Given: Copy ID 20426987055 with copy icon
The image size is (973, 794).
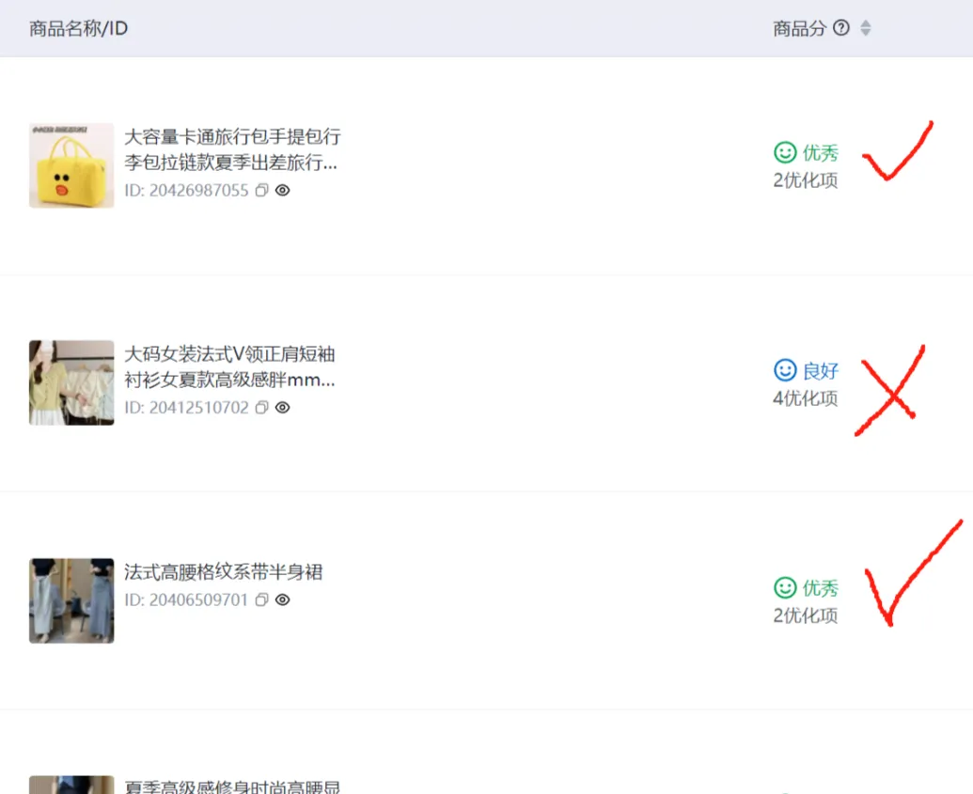Looking at the screenshot, I should [262, 191].
